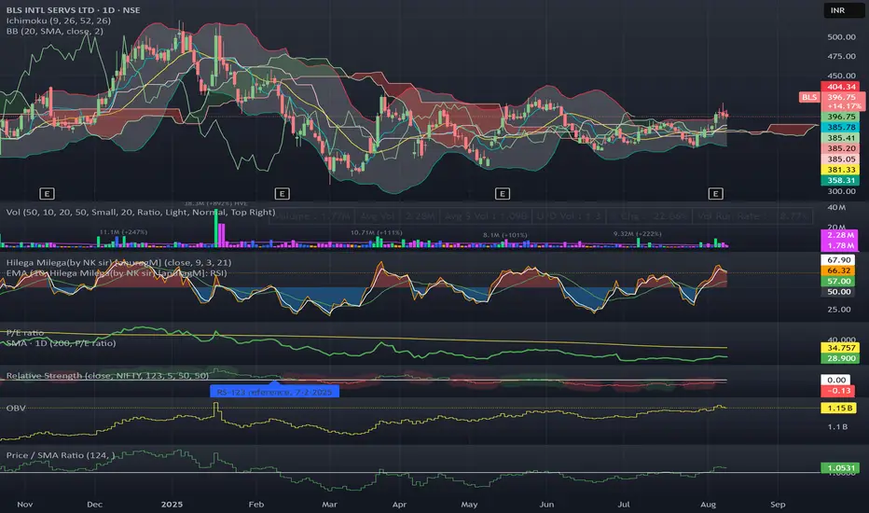
Task: Click the 1.0531 Price/SMA ratio value
Action: click(x=841, y=468)
